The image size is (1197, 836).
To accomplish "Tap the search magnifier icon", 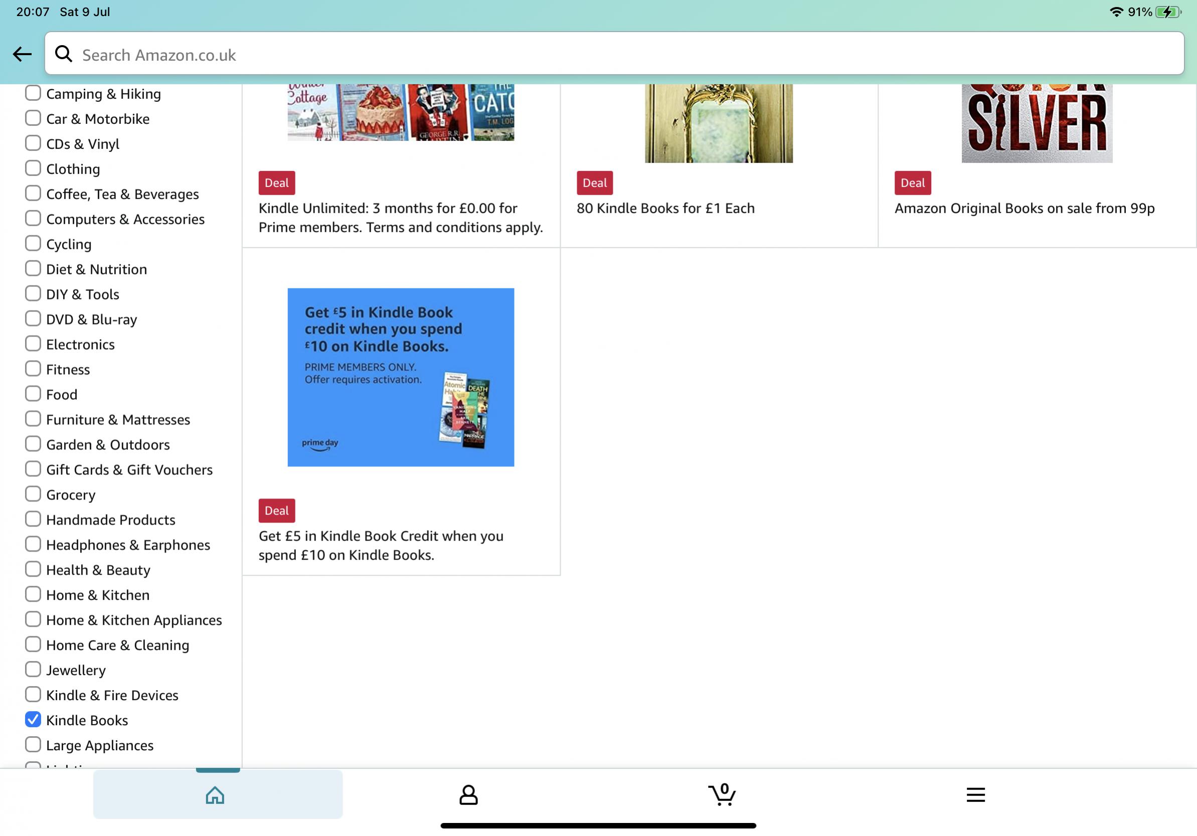I will [x=64, y=54].
